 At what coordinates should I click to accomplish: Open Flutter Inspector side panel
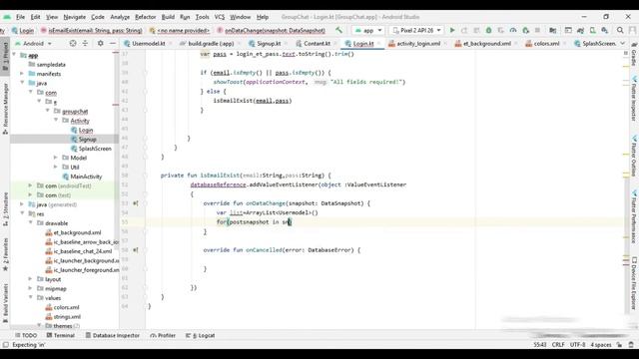tap(634, 99)
